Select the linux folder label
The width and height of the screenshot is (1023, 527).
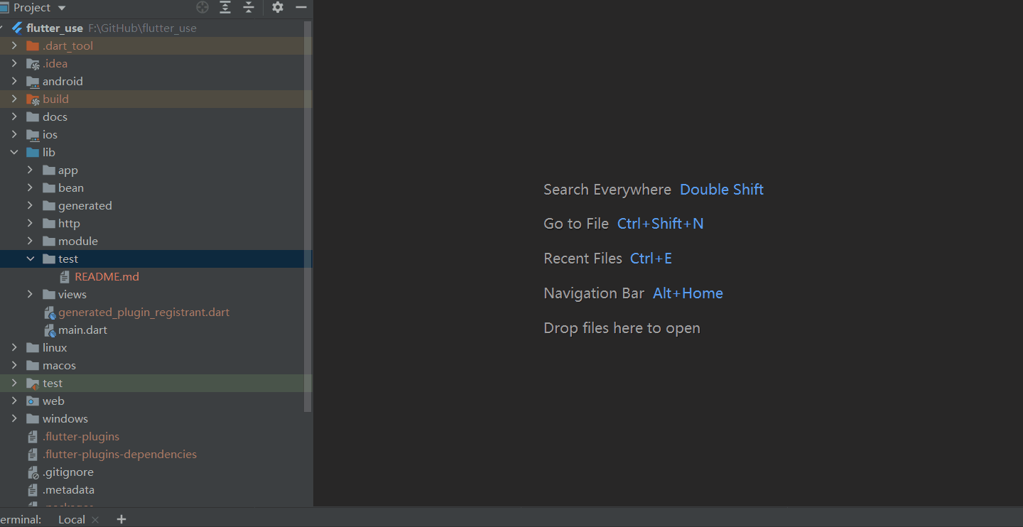point(55,347)
